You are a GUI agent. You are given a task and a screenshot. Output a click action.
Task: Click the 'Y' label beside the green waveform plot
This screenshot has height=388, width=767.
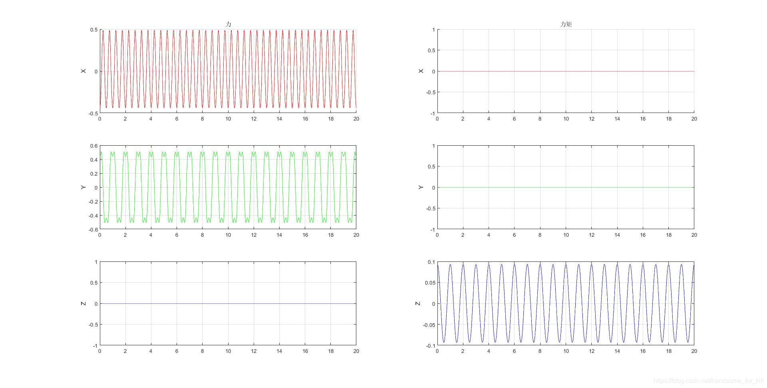click(83, 187)
